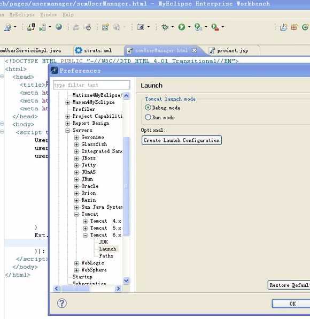Collapse the Tomcat 6.x node

click(x=86, y=235)
